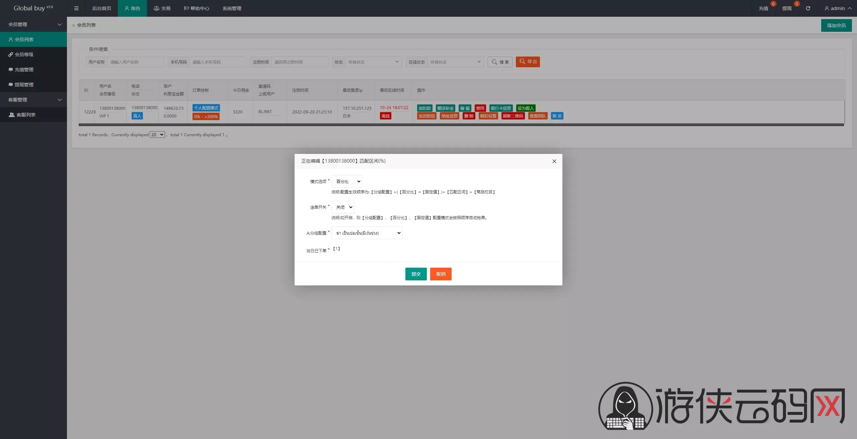This screenshot has height=439, width=857.
Task: Open 会员等级 in the sidebar
Action: coord(24,55)
